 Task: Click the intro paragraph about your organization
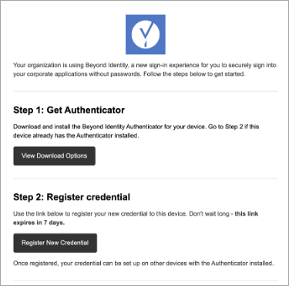coord(145,70)
